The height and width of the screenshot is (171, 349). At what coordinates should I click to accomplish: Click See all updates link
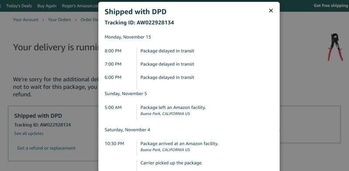click(x=29, y=134)
